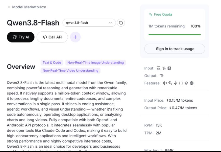Viewport: 221px width, 152px height.
Task: Click the text input icon in the Input row
Action: 164,68
